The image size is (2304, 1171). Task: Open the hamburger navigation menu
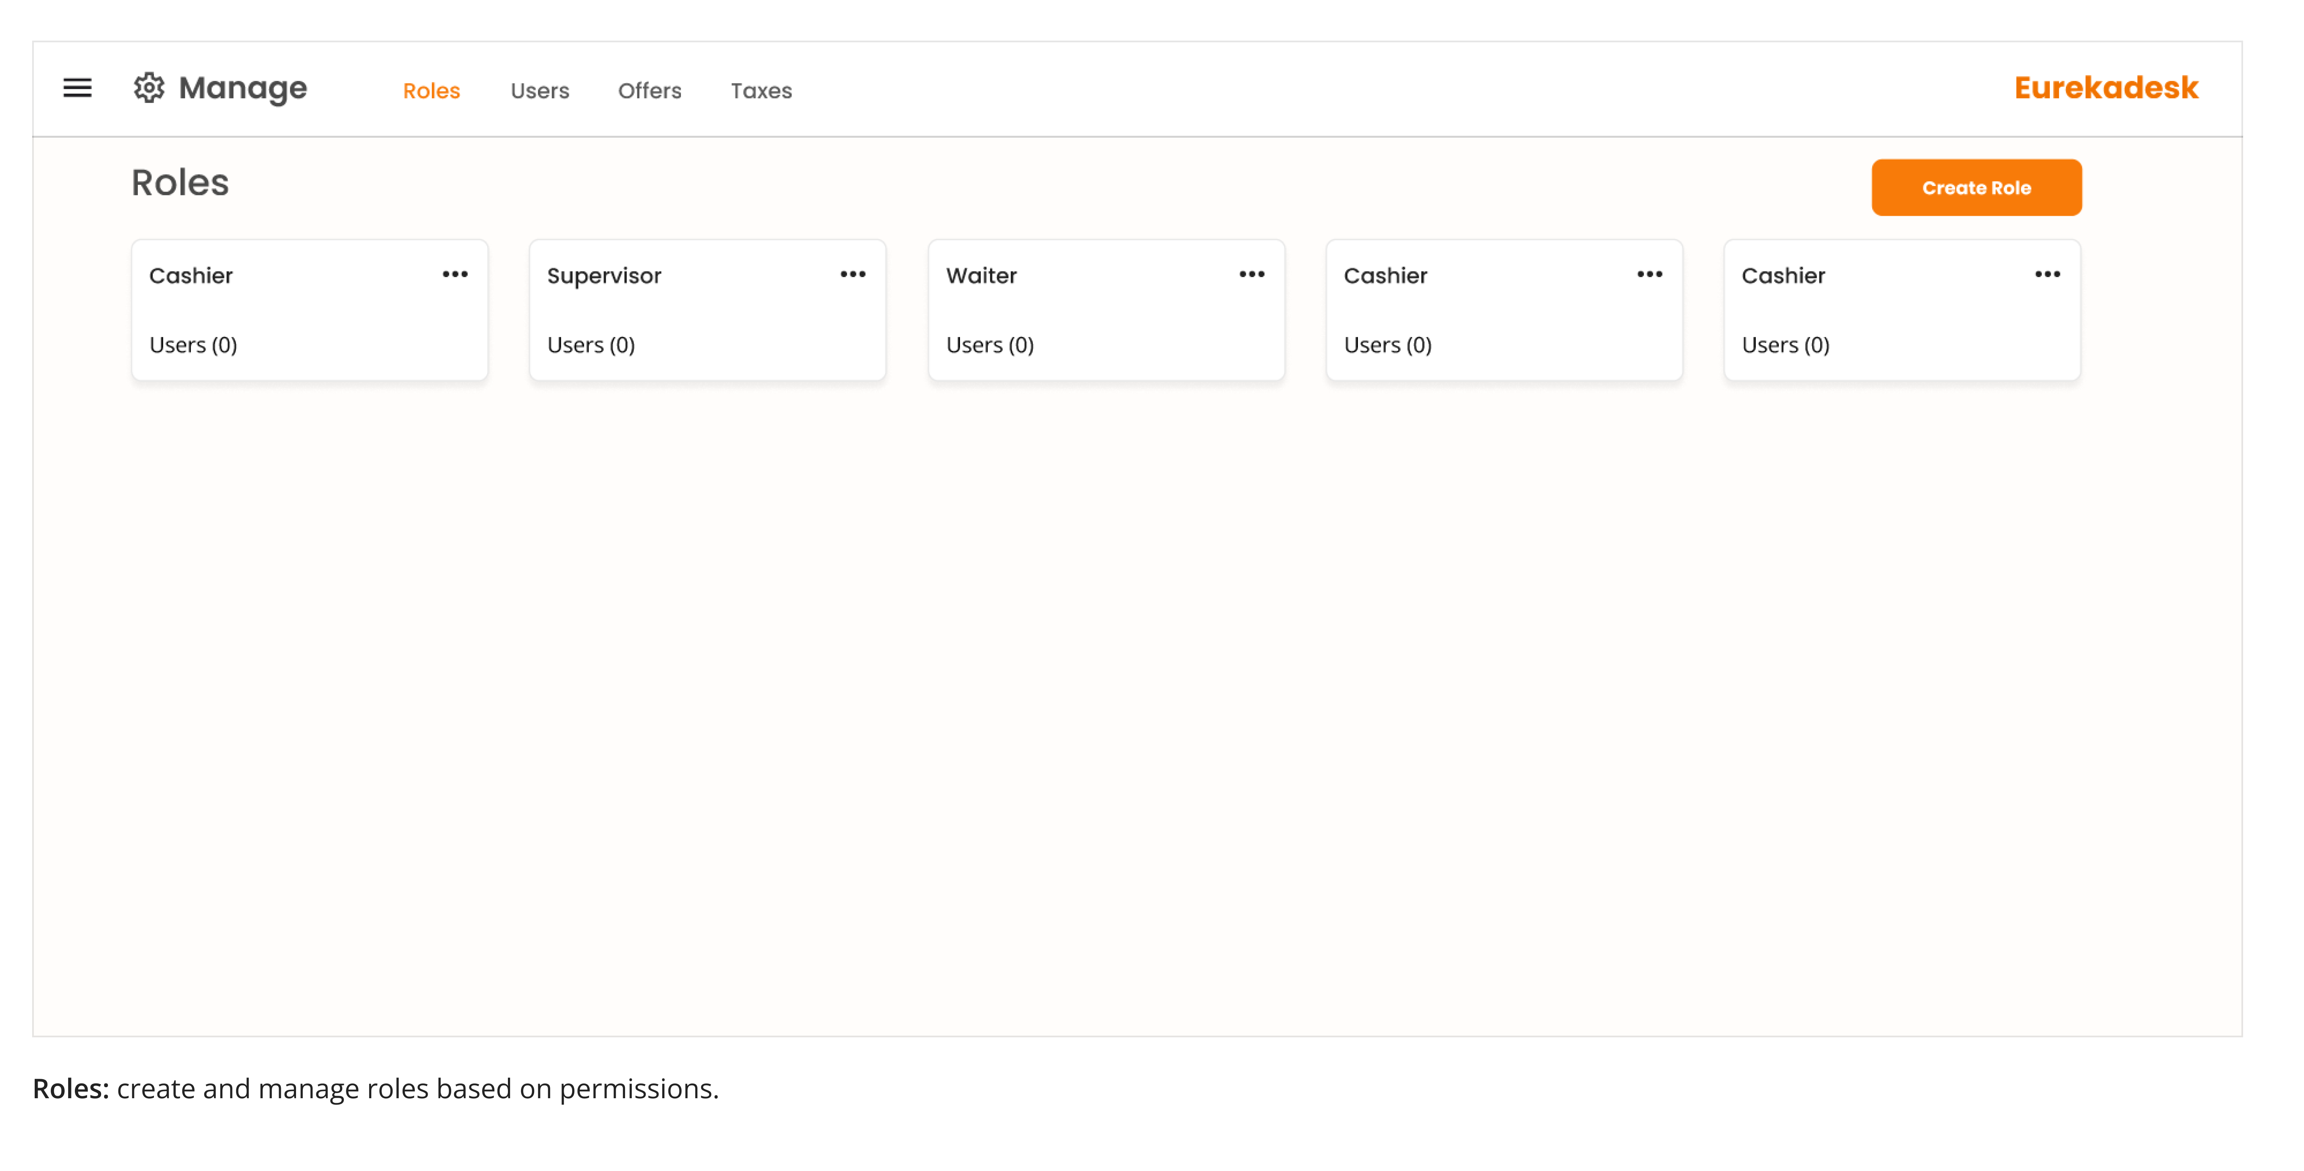77,88
